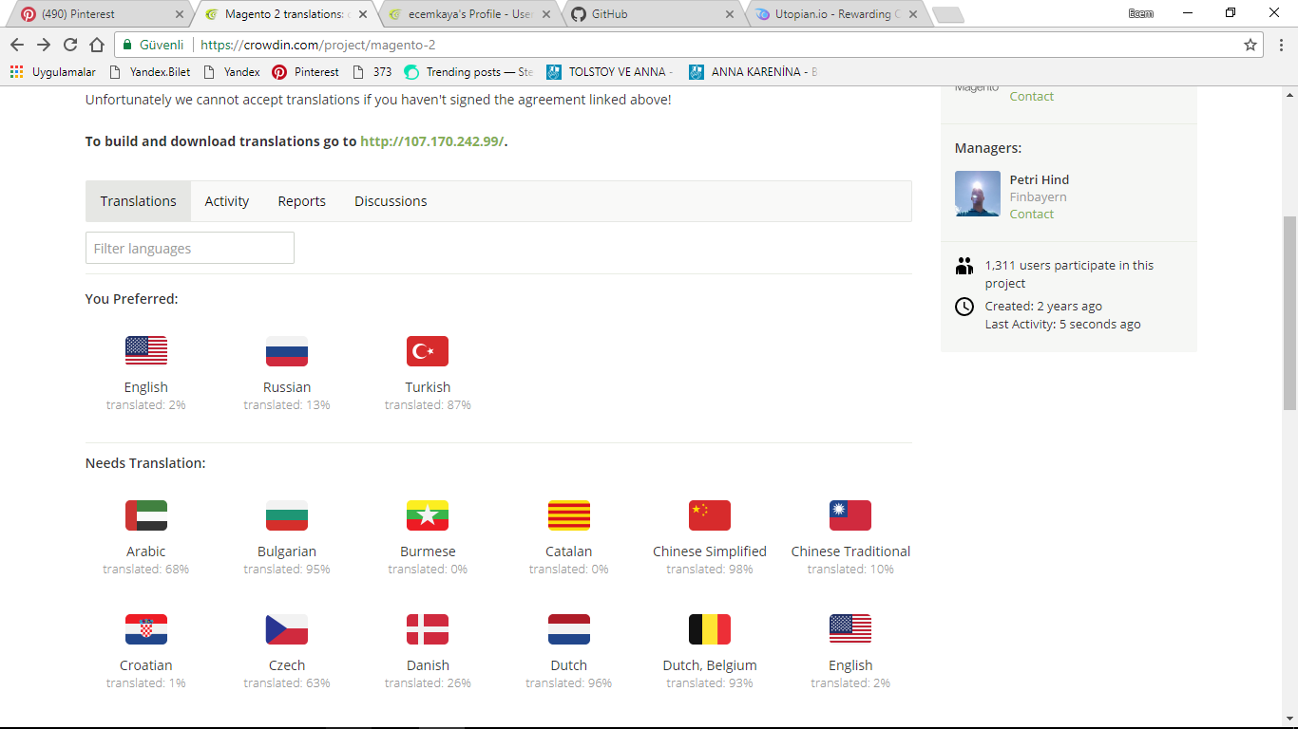Select the Croatian flag
Screen dimensions: 1298x729
click(146, 629)
